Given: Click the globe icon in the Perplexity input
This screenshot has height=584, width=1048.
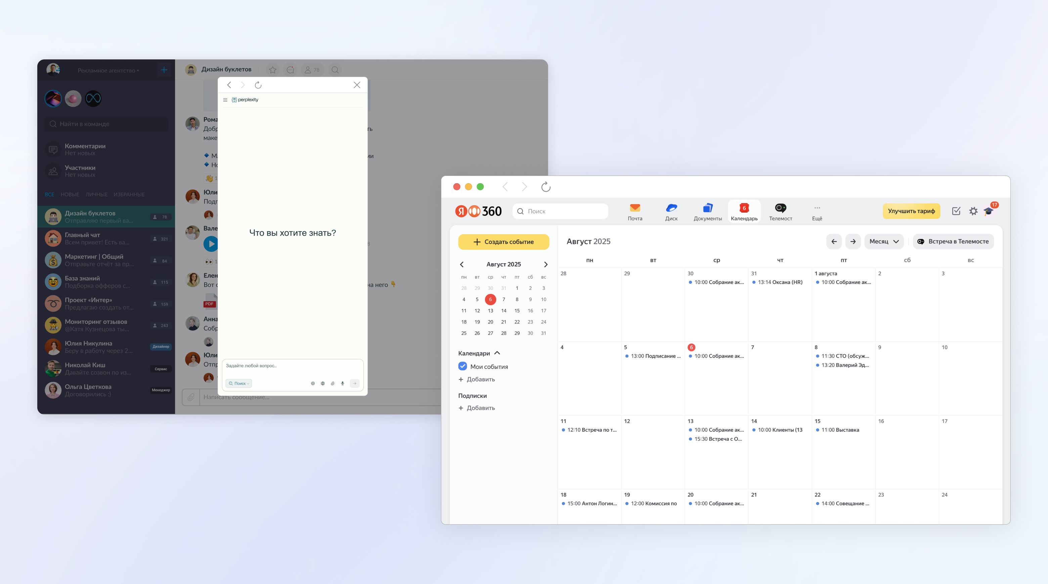Looking at the screenshot, I should coord(322,383).
